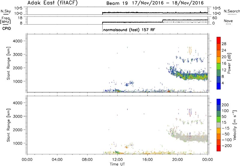Click the '04:00' time tick label
Image resolution: width=240 pixels, height=166 pixels.
[x=57, y=160]
